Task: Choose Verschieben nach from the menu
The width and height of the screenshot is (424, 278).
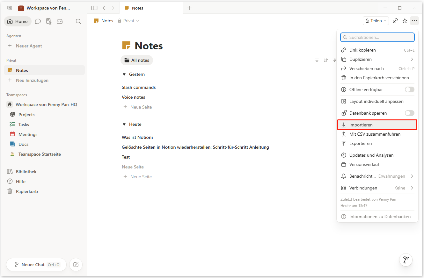Action: [x=377, y=68]
